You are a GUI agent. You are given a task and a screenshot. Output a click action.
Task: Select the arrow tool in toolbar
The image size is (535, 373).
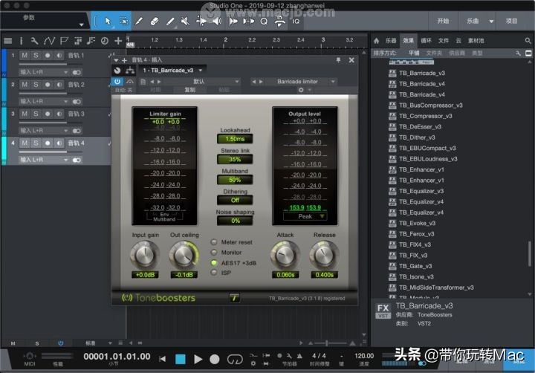point(108,22)
